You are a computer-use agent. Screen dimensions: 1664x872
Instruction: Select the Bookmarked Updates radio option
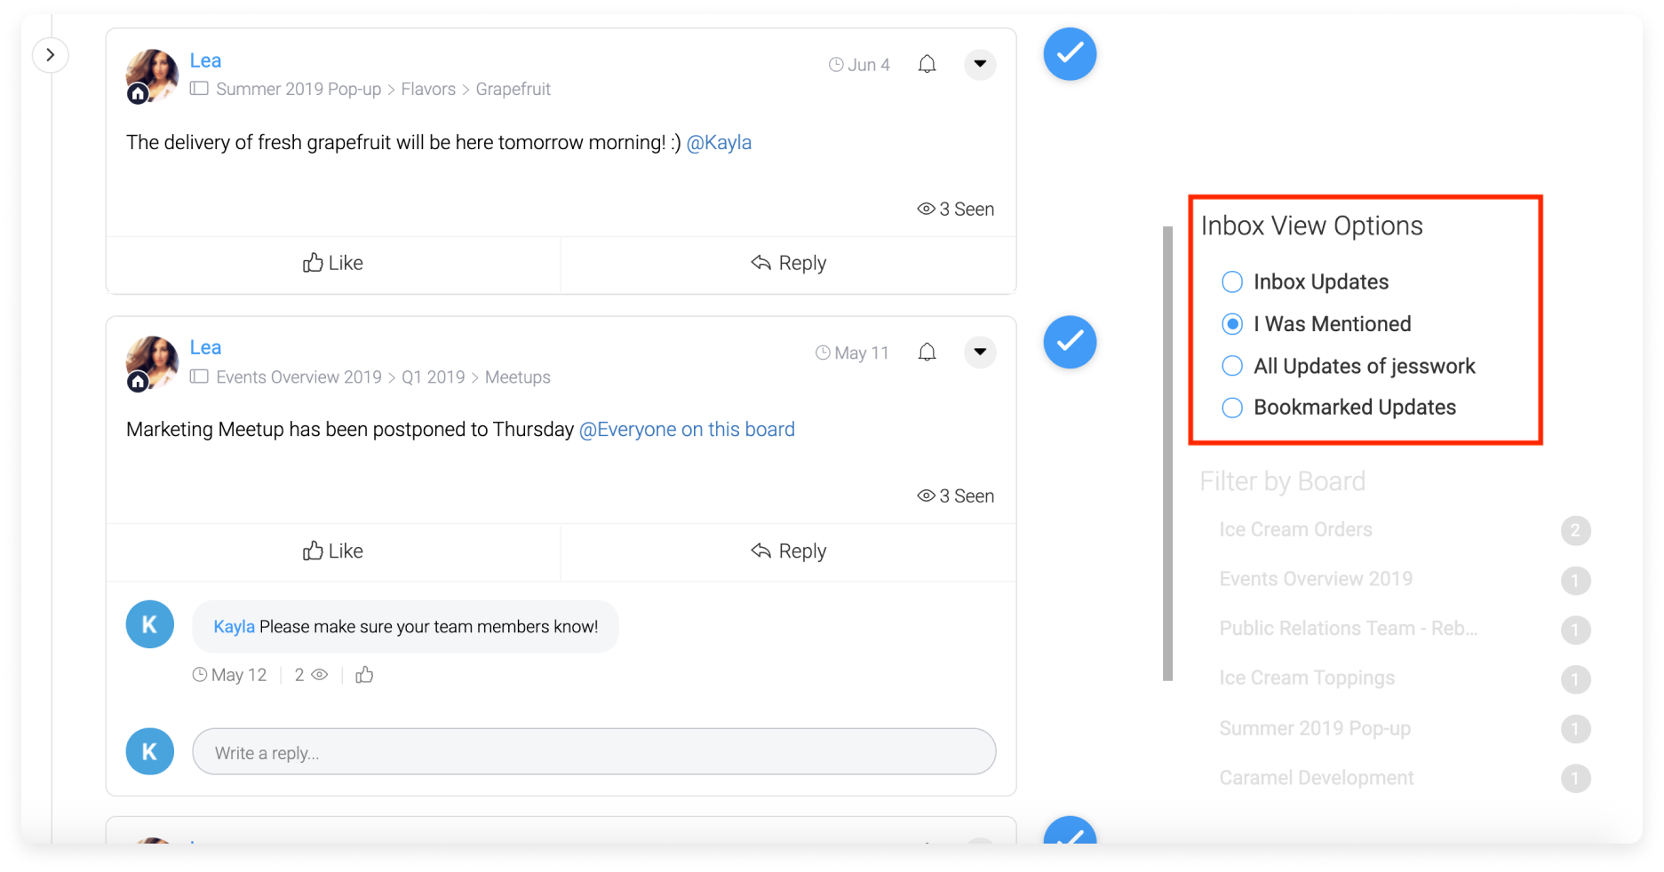1232,408
